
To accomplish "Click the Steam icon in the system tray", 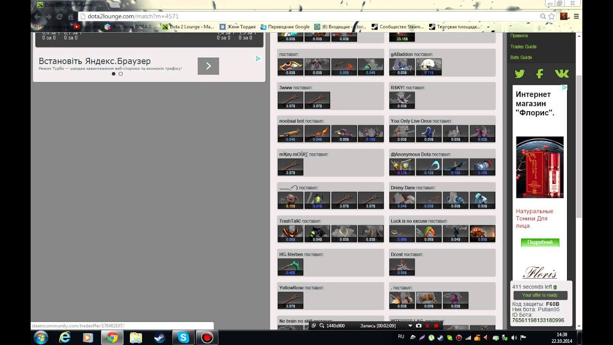I will (441, 337).
